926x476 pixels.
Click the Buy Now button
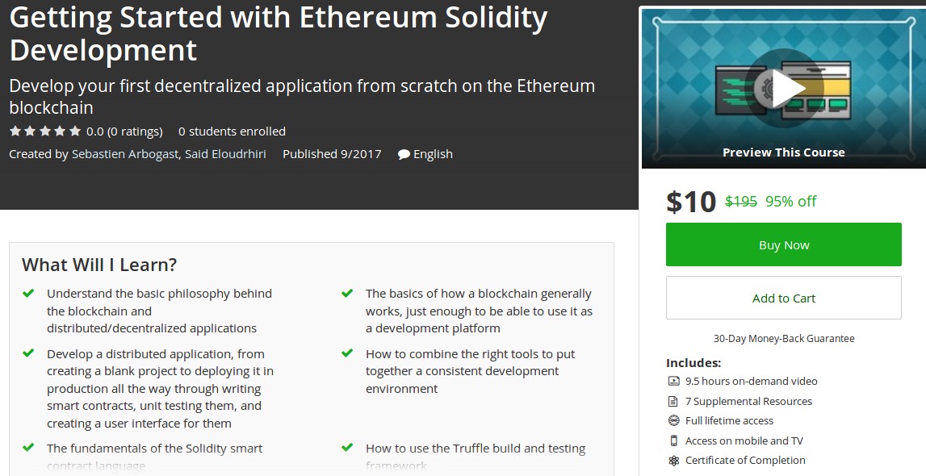coord(783,244)
